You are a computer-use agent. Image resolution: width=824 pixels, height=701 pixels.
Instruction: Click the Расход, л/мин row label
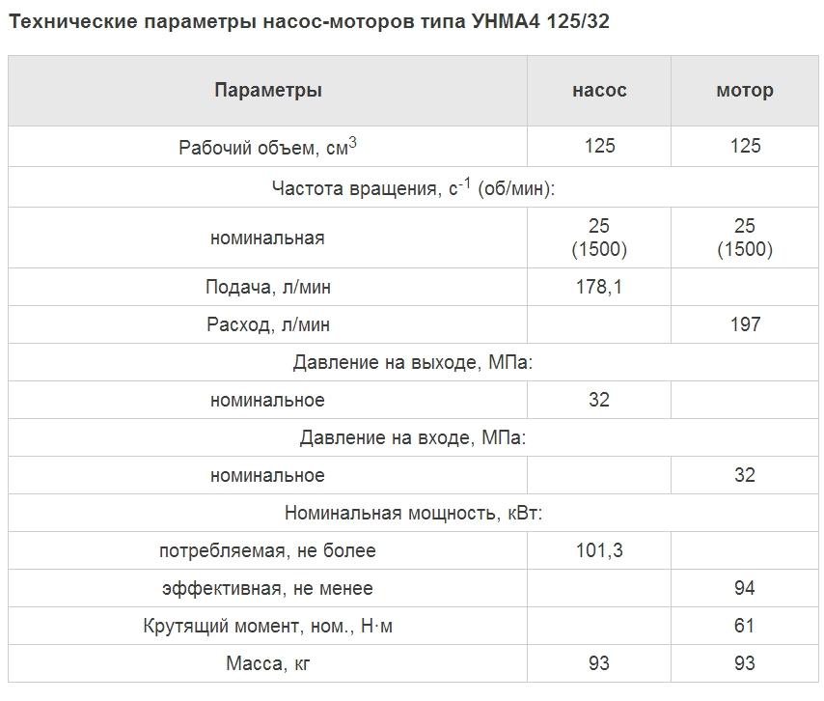tap(267, 325)
